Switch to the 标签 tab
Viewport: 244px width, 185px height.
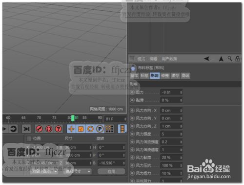[144, 76]
